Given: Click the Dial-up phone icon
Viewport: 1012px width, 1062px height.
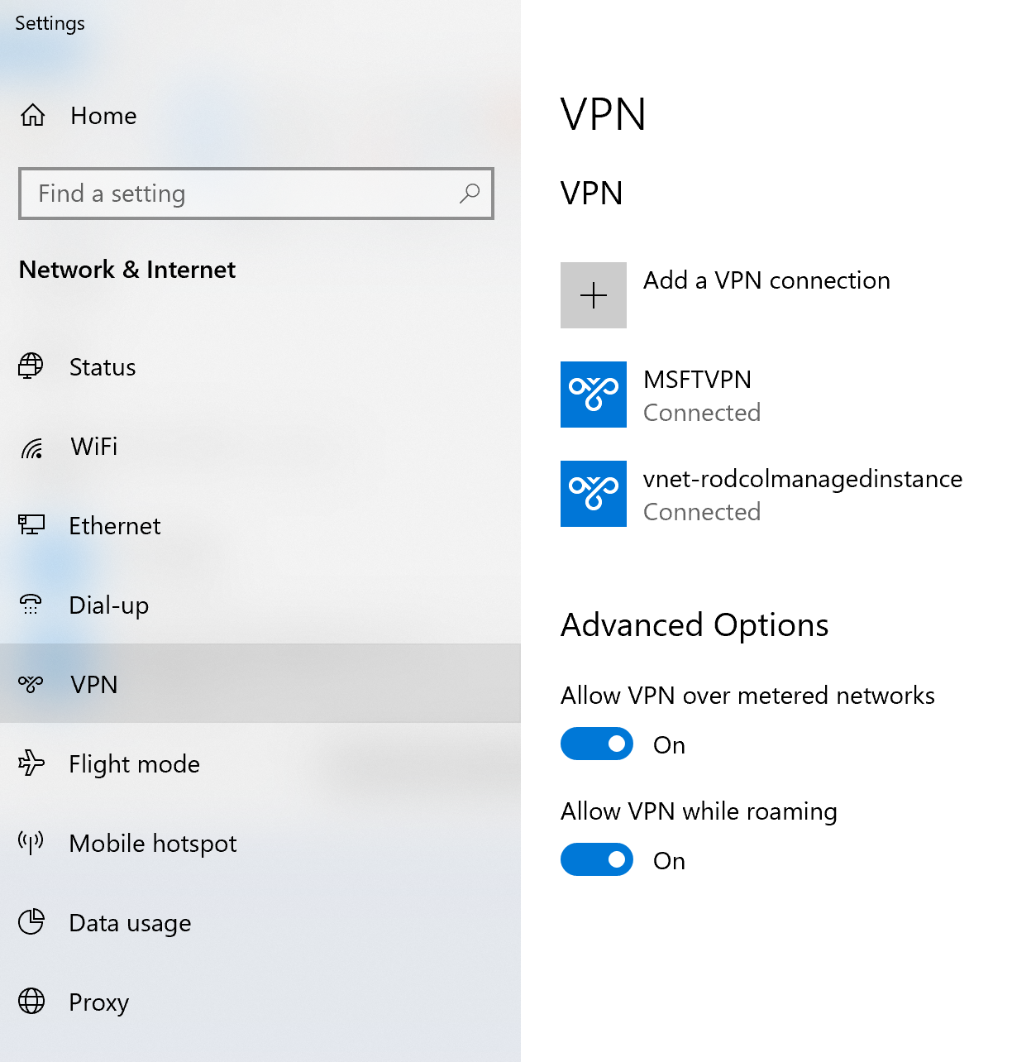Looking at the screenshot, I should coord(31,604).
